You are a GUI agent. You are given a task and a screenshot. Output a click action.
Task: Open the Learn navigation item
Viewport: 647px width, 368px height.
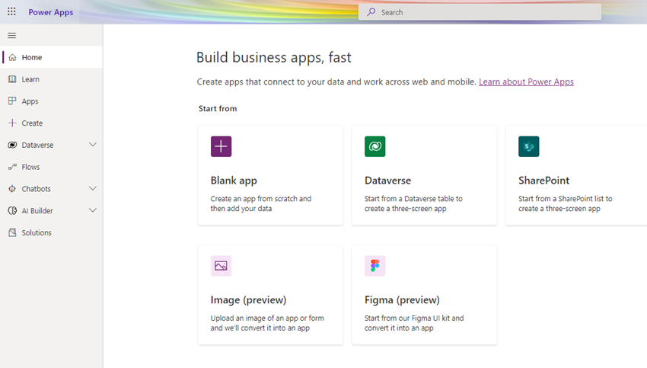[x=30, y=79]
